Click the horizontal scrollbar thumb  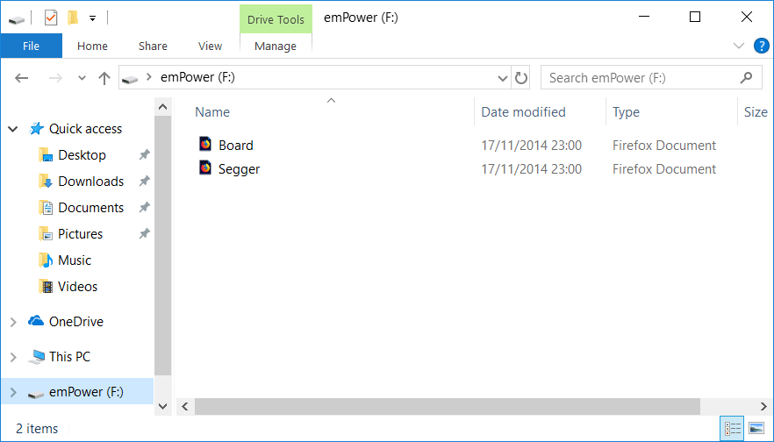click(448, 407)
